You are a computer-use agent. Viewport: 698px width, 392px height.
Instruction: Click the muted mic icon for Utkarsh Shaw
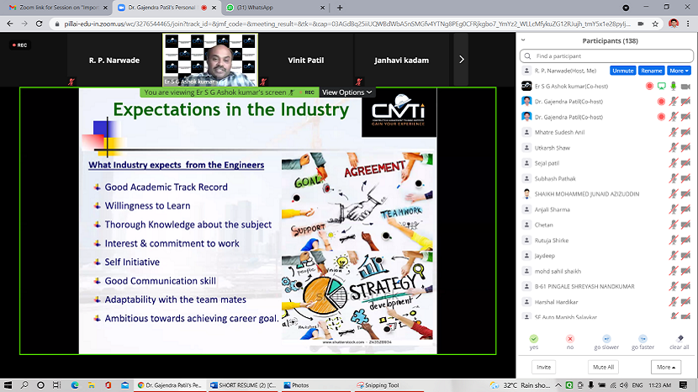click(x=674, y=147)
